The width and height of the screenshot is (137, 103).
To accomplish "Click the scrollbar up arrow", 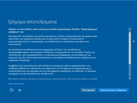I will pos(130,31).
